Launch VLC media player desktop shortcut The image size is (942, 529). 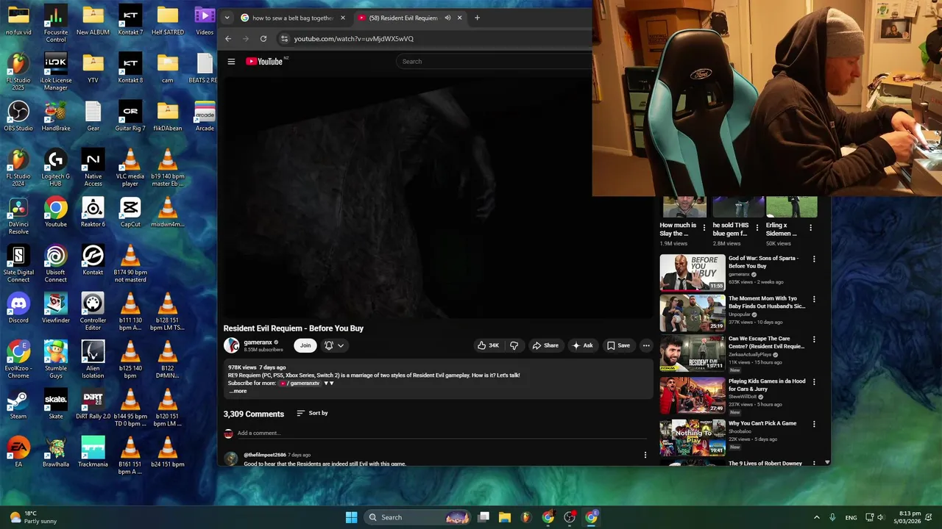(x=130, y=168)
